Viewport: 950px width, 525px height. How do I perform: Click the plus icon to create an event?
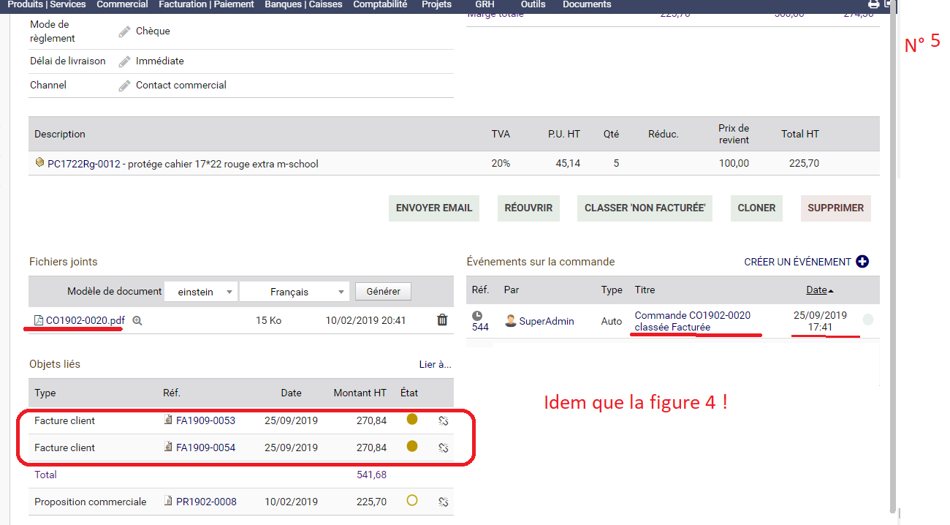pos(862,261)
